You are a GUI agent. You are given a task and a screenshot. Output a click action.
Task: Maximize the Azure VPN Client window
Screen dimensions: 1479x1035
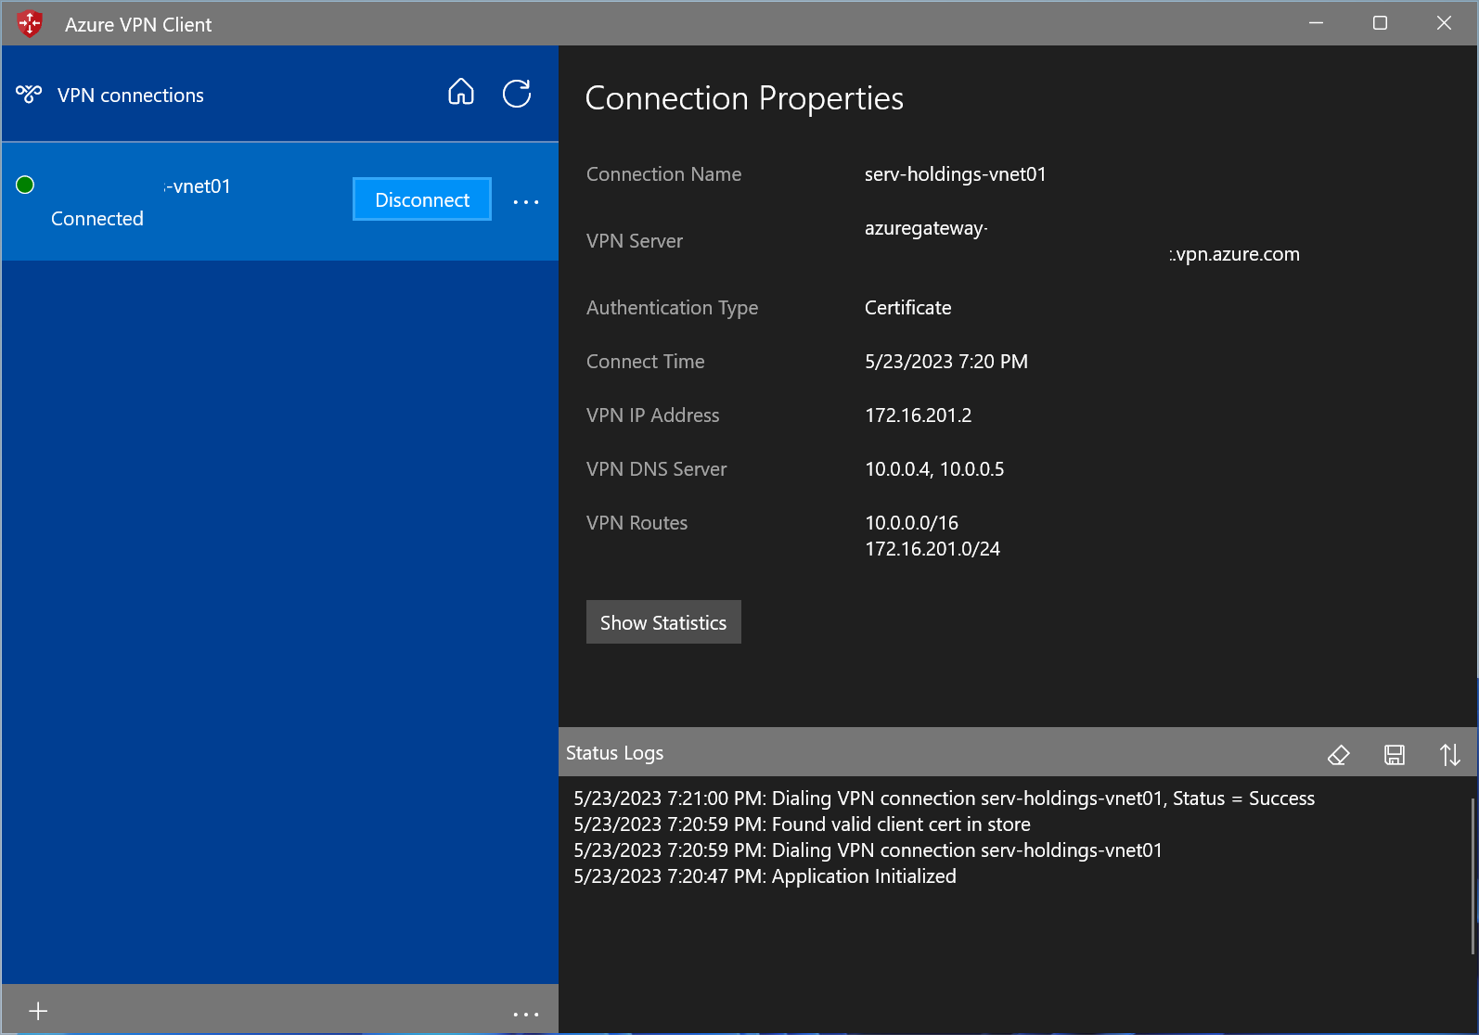pyautogui.click(x=1380, y=23)
